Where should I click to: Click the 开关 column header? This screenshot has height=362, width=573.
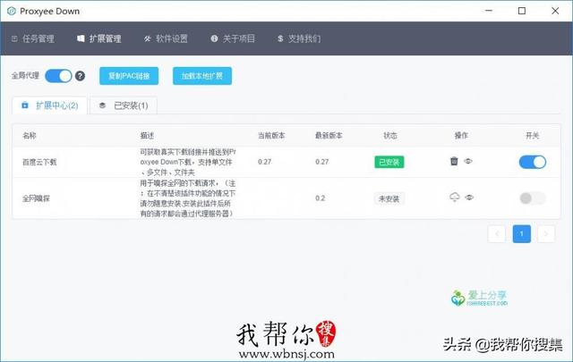click(x=533, y=136)
